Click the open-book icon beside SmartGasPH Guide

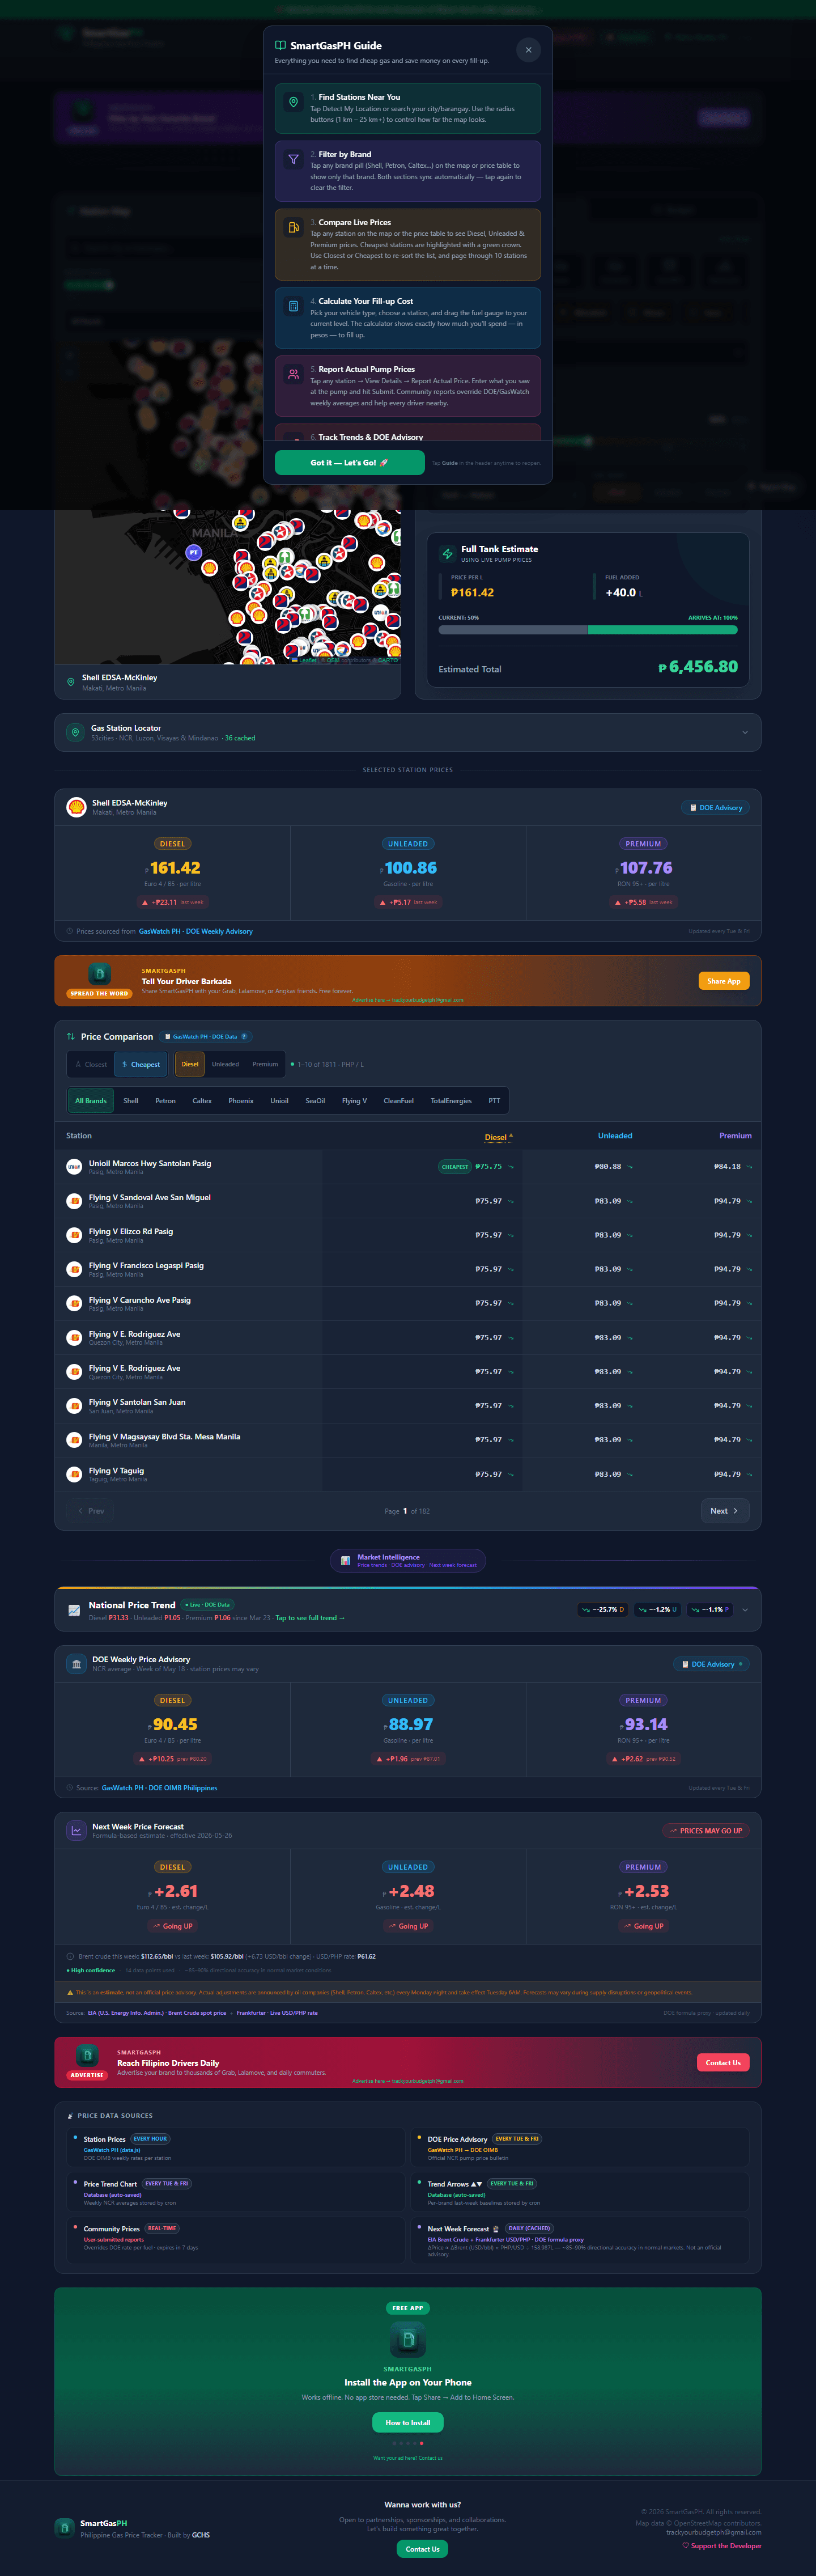(280, 46)
